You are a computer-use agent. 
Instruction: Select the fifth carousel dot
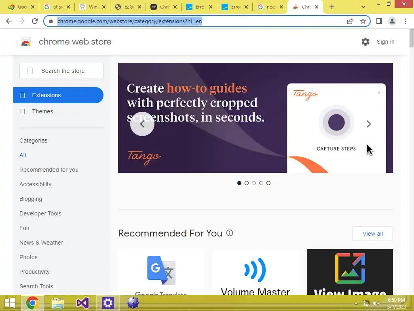coord(268,183)
